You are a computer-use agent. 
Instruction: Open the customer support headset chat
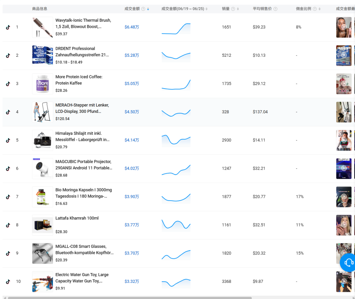pyautogui.click(x=348, y=262)
